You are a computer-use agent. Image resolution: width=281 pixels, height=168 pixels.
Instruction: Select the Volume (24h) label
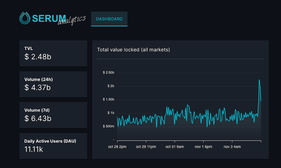coord(38,80)
